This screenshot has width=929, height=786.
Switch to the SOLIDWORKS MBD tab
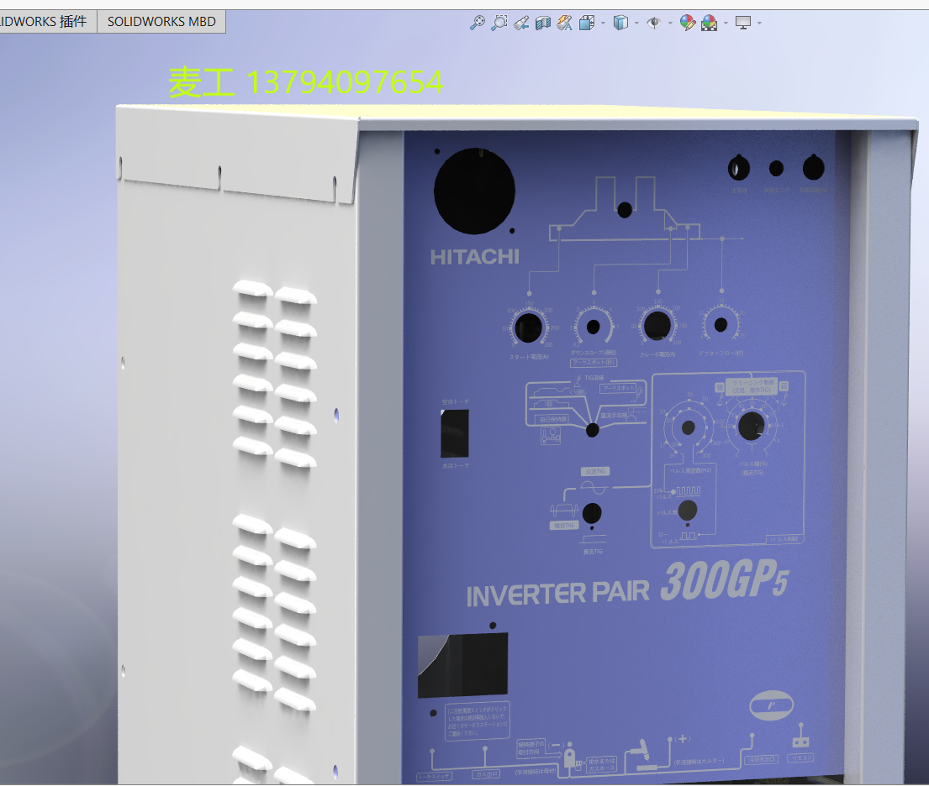pyautogui.click(x=161, y=22)
